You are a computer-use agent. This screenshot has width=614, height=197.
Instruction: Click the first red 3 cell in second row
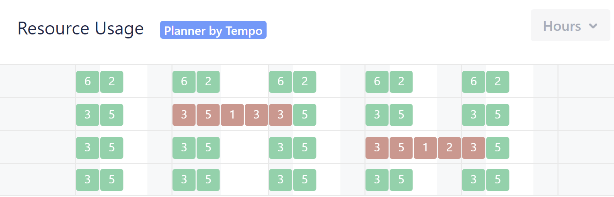(x=184, y=115)
